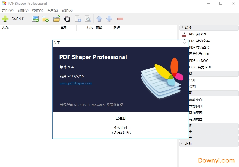Viewport: 239px width, 167px height.
Task: Open the 文件(W) menu
Action: pyautogui.click(x=8, y=10)
